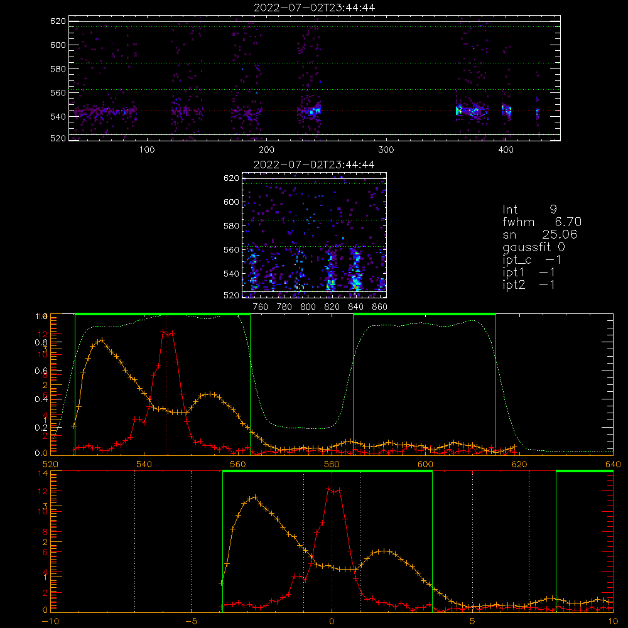Select the 'fwhm 6.70' readout text
The height and width of the screenshot is (628, 628).
(542, 222)
